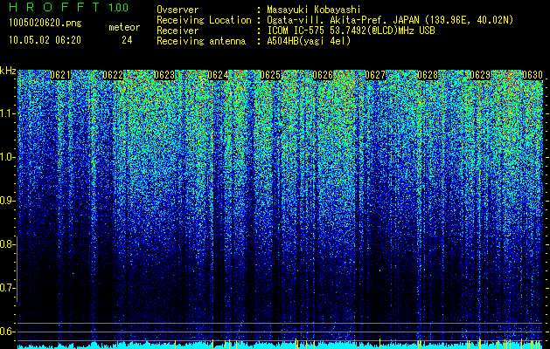Screen dimensions: 550x349
Task: Click the HROFFT 1.0.0 title text
Action: [x=69, y=7]
